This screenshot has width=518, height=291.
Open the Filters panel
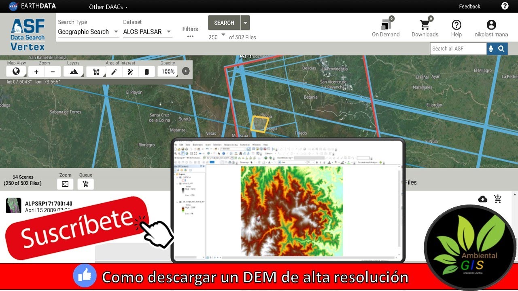point(190,32)
